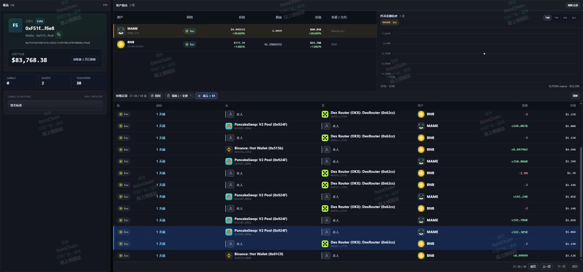Click the MAME icon in the +142.305K row
The width and height of the screenshot is (583, 272).
[x=421, y=232]
